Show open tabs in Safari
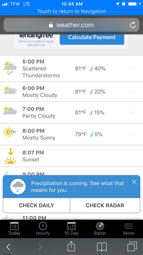The width and height of the screenshot is (143, 255). [x=132, y=247]
